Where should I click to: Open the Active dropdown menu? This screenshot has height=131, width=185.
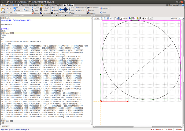(x=45, y=8)
